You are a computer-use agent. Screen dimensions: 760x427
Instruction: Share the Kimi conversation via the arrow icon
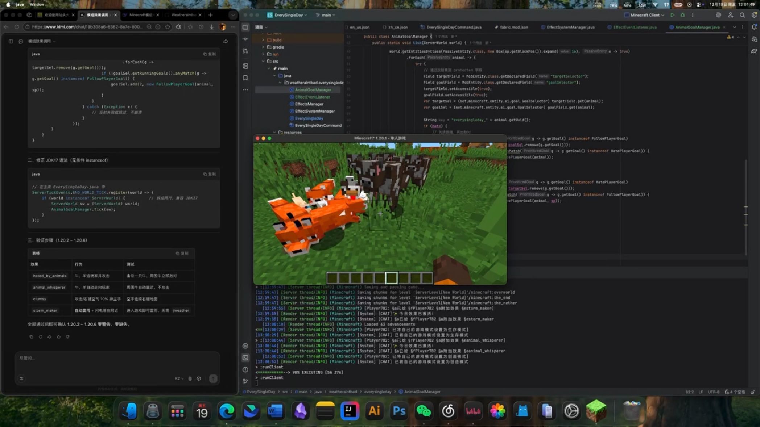pyautogui.click(x=226, y=41)
